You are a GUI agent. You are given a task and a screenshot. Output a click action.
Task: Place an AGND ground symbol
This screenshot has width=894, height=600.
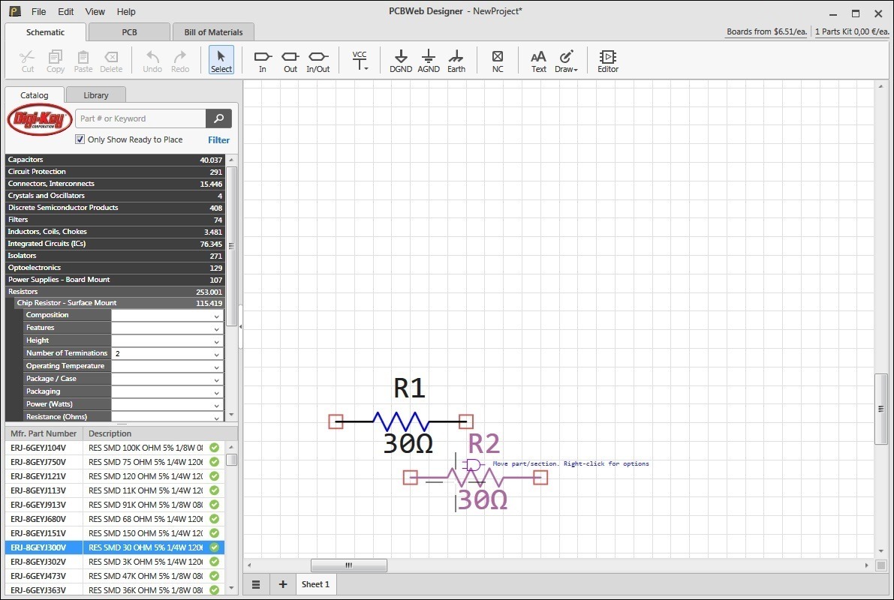click(x=428, y=61)
